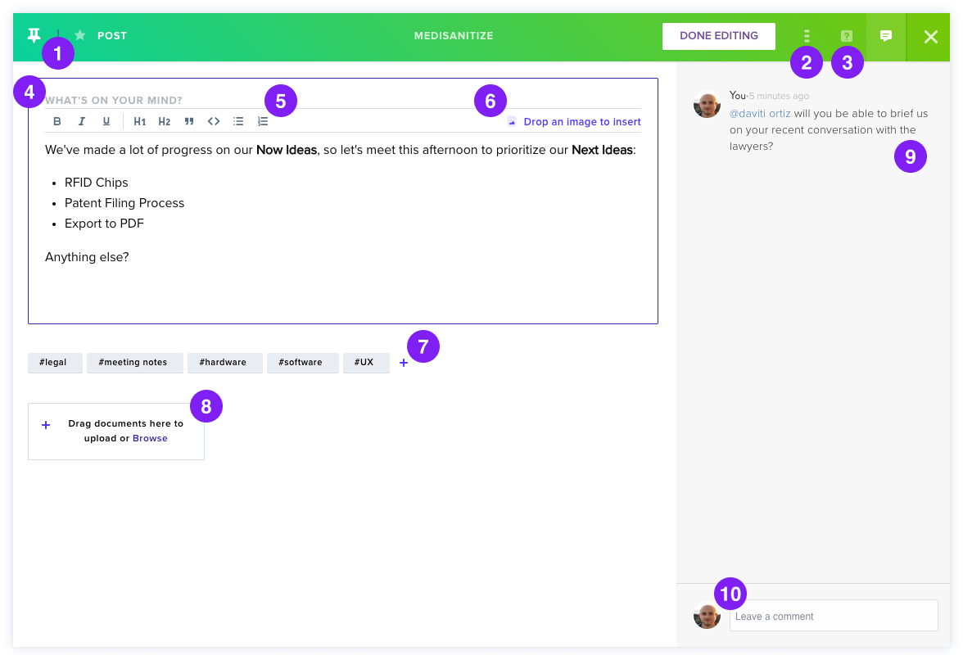963x660 pixels.
Task: Toggle the comments panel icon
Action: 886,36
